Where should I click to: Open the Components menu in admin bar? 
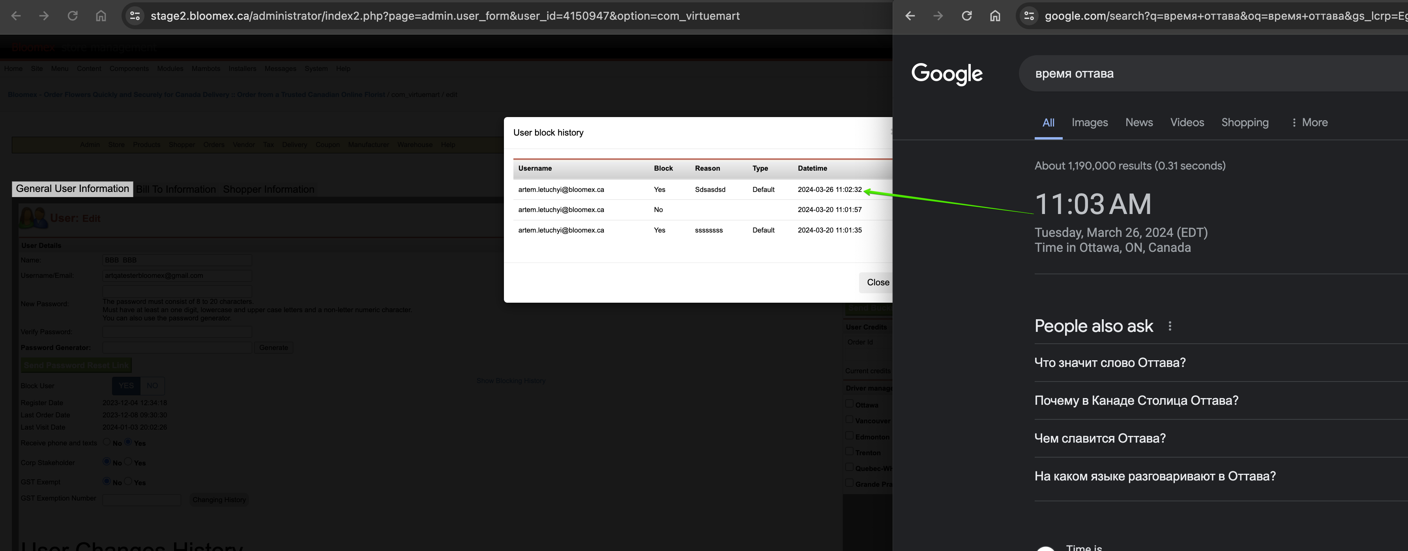click(x=129, y=69)
